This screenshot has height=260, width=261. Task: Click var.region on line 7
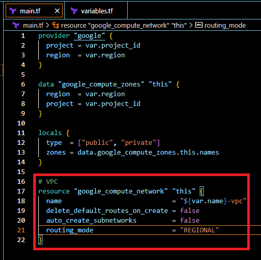[x=105, y=94]
